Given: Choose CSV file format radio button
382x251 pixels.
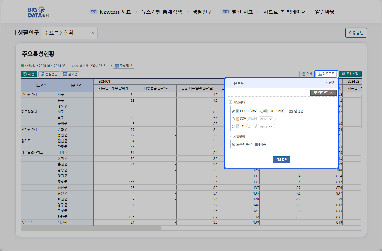Looking at the screenshot, I should tap(234, 119).
